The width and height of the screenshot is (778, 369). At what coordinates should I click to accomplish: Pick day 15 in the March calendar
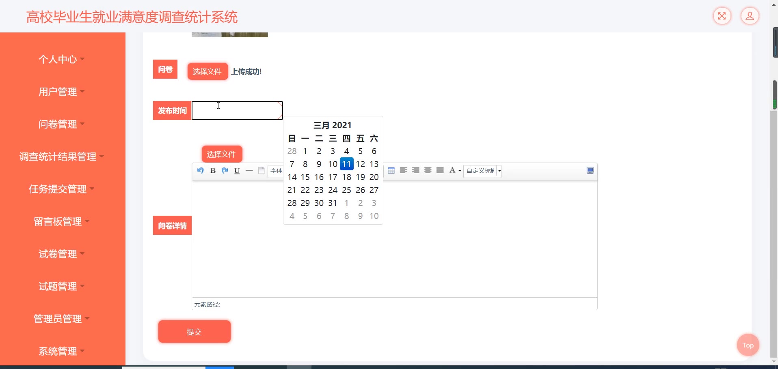(x=305, y=177)
